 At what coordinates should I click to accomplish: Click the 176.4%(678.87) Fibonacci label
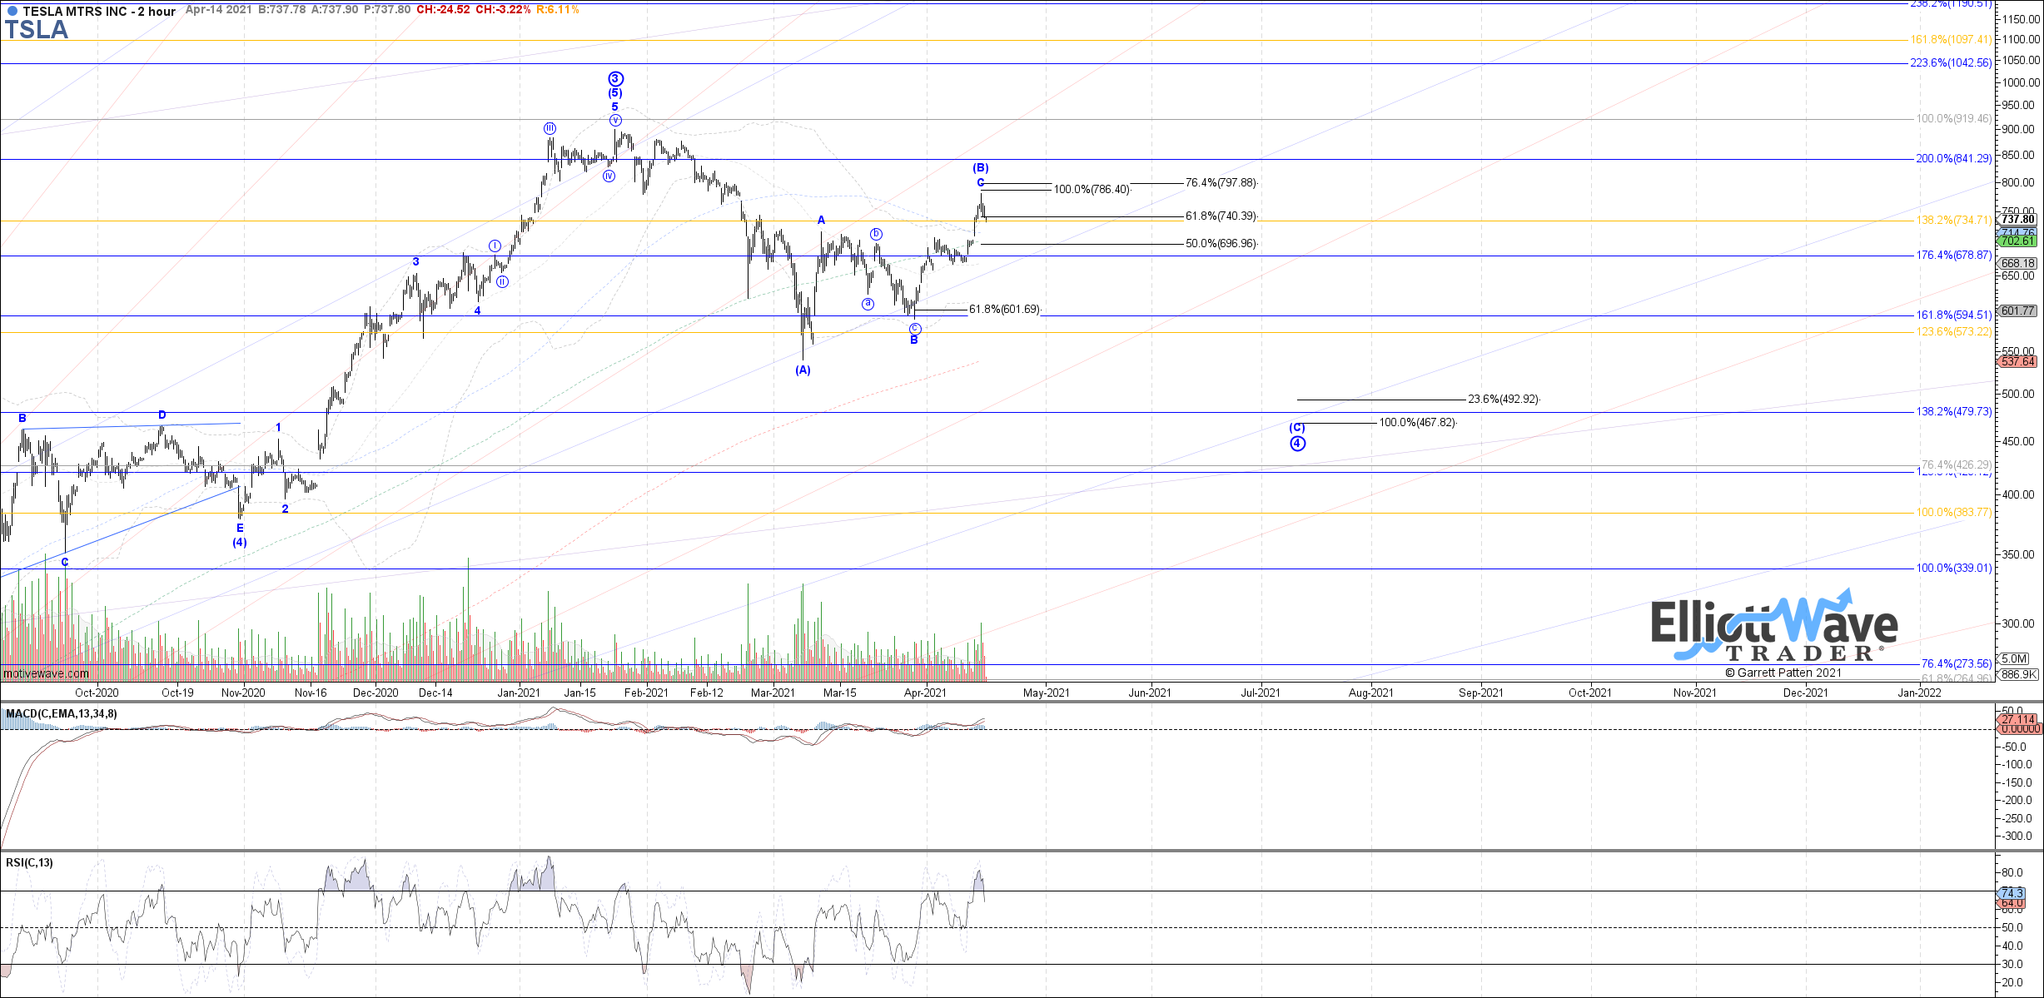(x=1954, y=255)
